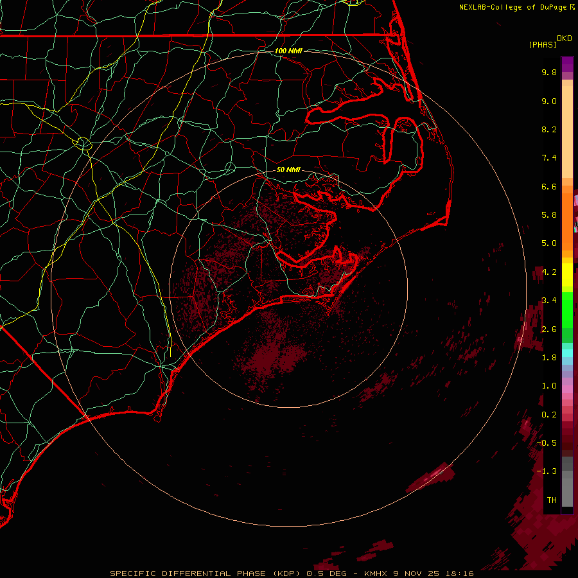This screenshot has height=578, width=578.
Task: Click the purple segment of the color bar
Action: pyautogui.click(x=567, y=64)
